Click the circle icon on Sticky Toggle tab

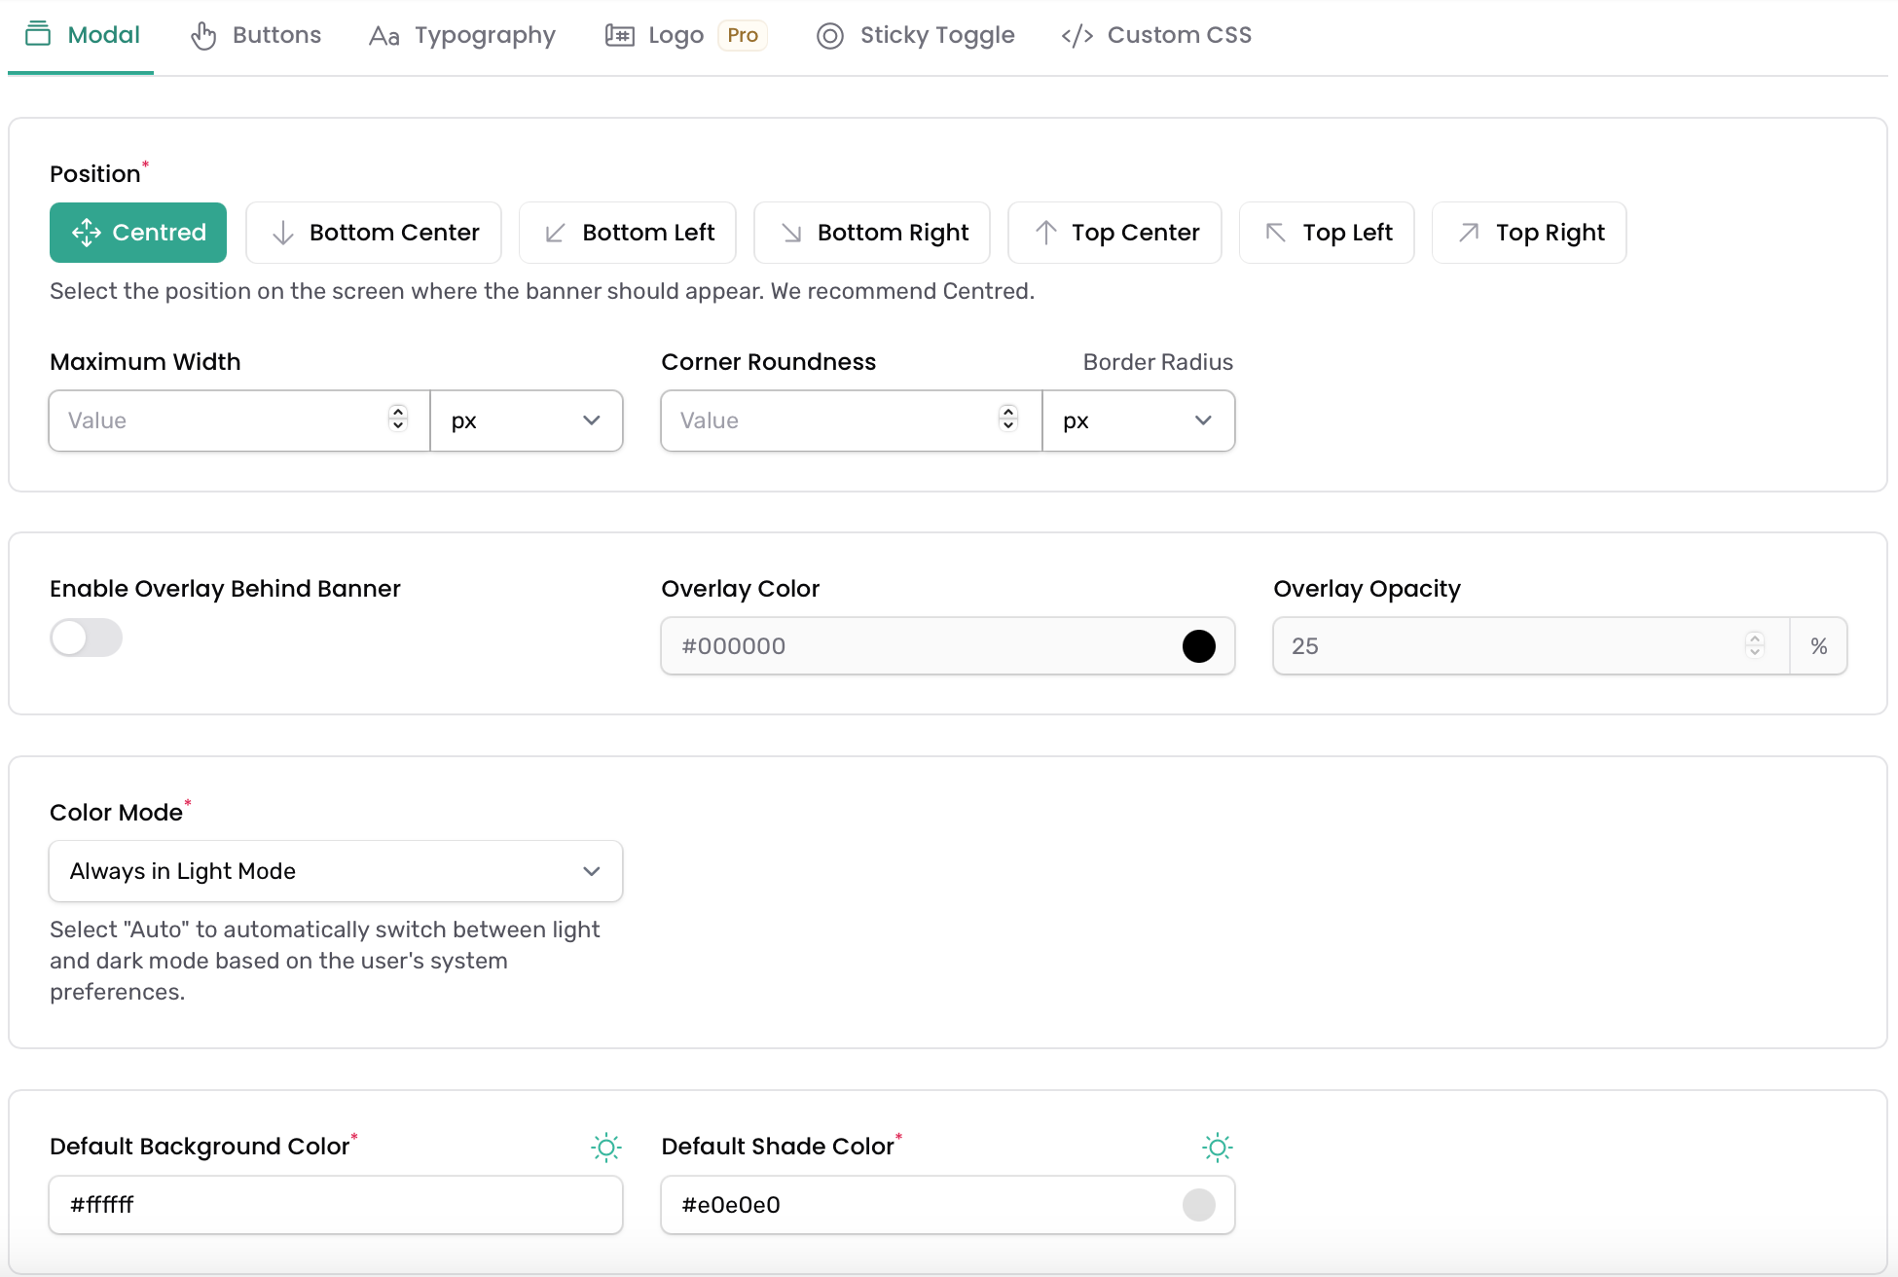click(x=830, y=36)
